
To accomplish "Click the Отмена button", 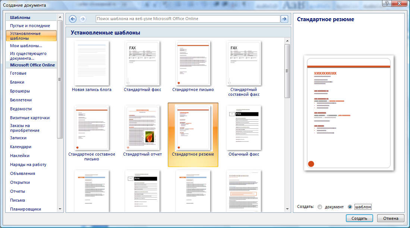I will [391, 218].
